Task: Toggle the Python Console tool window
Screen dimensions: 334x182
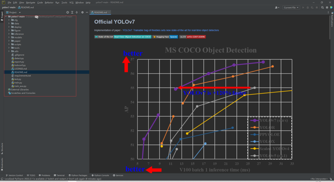Action: (x=100, y=176)
